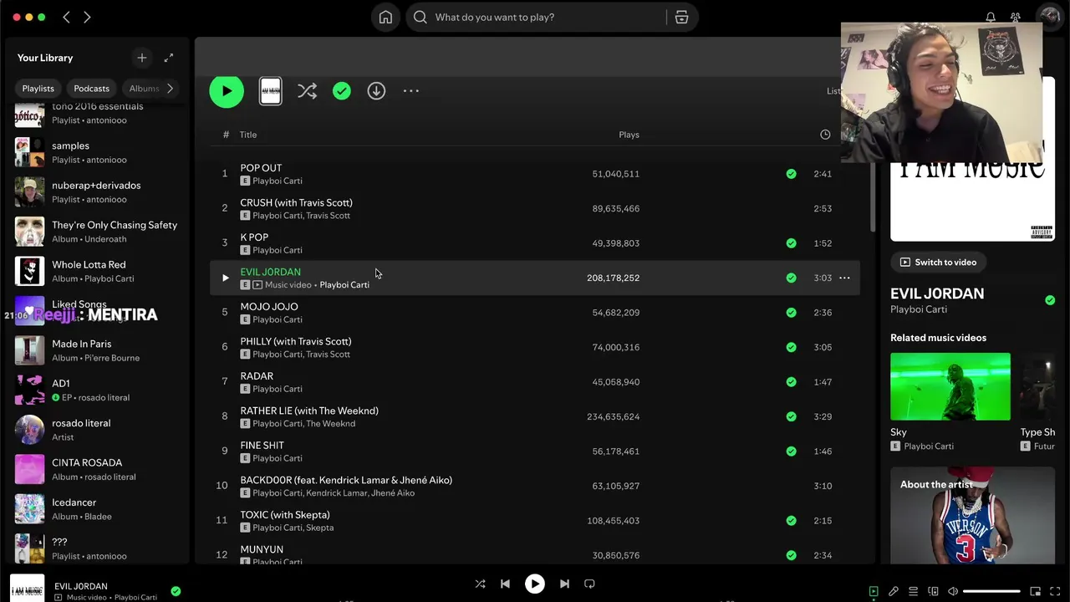The height and width of the screenshot is (602, 1070).
Task: Click the bottom bar play button
Action: [x=535, y=584]
